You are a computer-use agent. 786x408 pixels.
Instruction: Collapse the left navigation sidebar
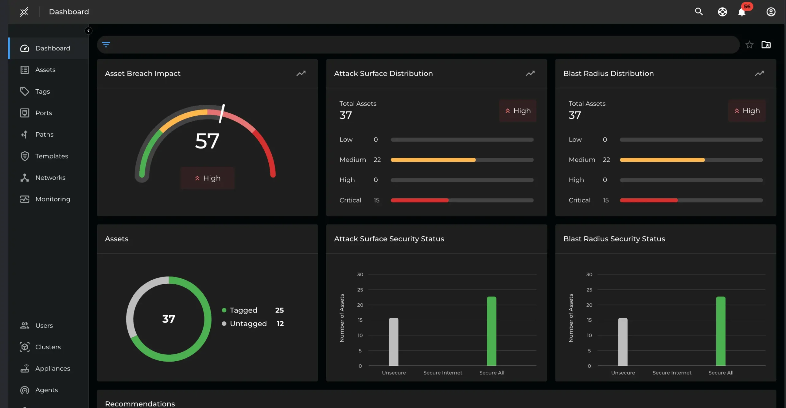point(88,31)
